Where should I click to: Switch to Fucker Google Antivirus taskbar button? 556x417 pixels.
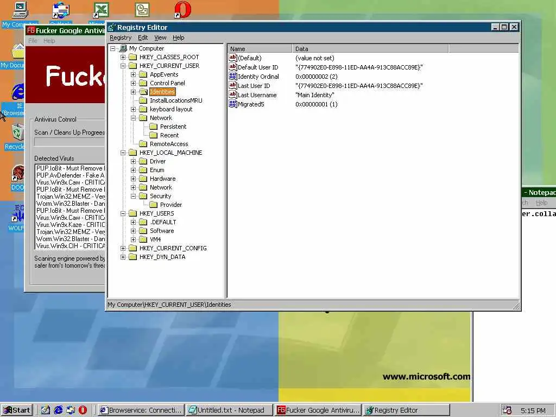tap(318, 410)
